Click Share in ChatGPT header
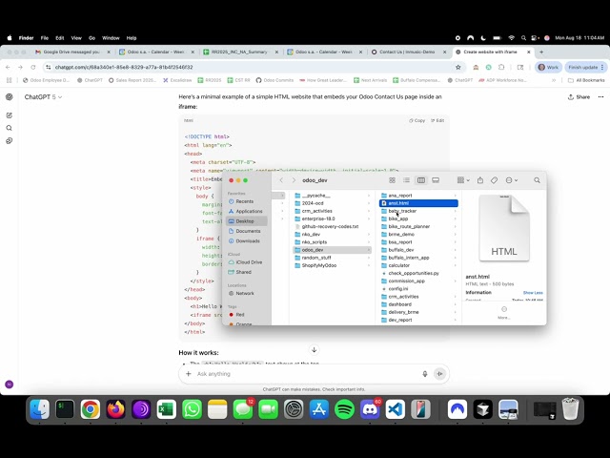The height and width of the screenshot is (458, 610). pos(579,97)
